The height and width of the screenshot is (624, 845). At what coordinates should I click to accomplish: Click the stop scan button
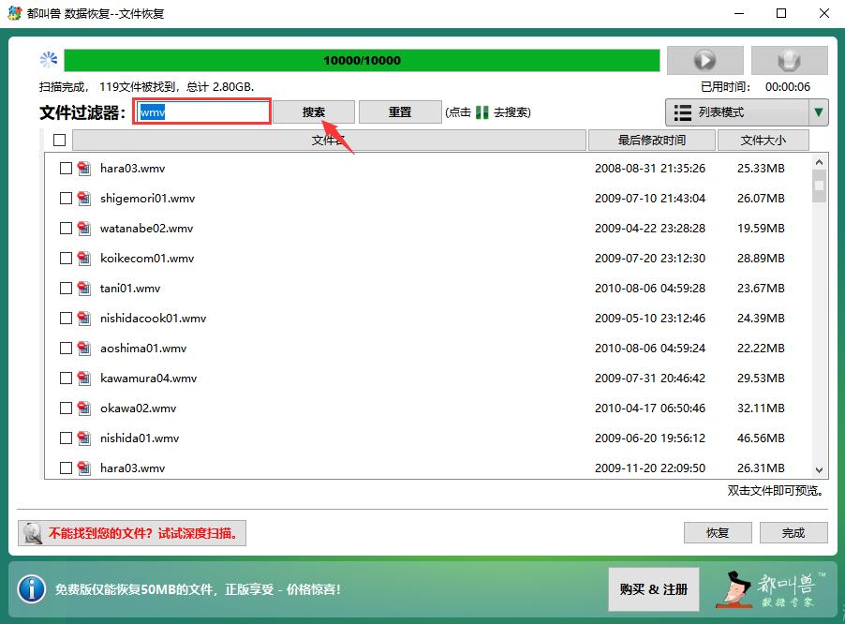pos(789,60)
